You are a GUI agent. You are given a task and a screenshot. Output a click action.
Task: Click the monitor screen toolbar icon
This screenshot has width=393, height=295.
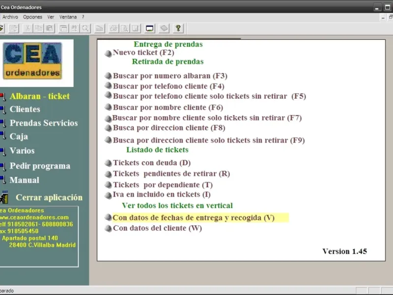pyautogui.click(x=150, y=29)
